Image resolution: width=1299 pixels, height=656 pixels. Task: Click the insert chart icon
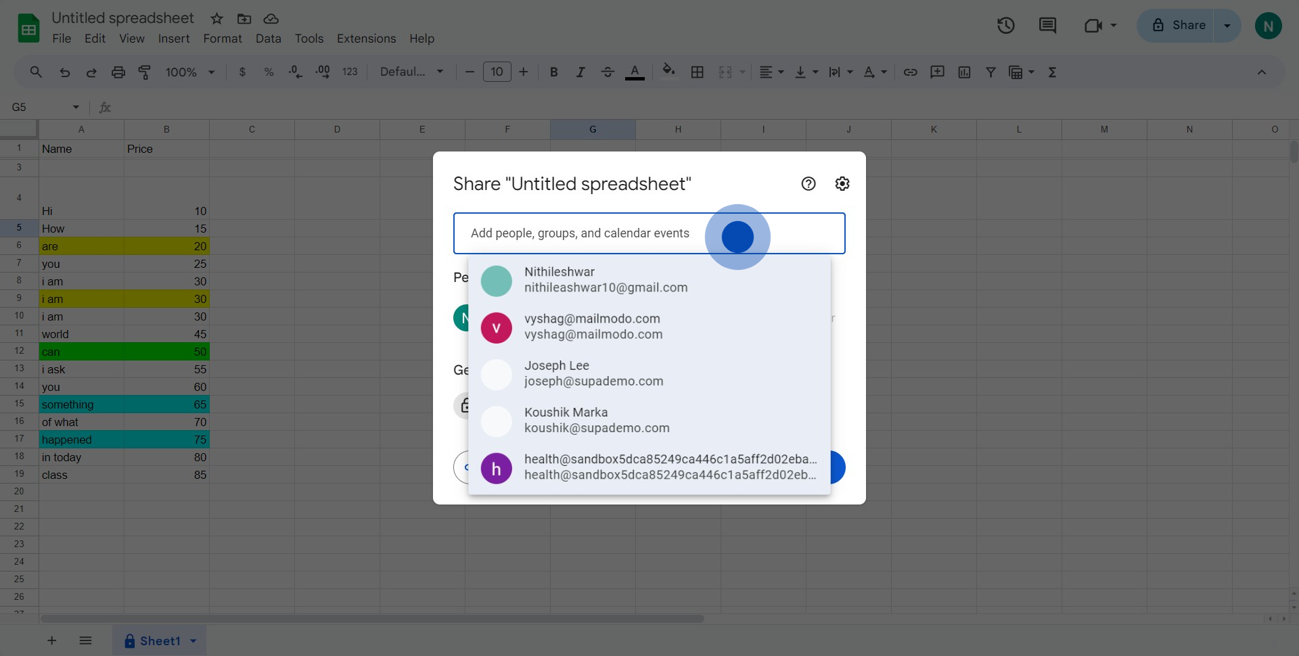964,72
